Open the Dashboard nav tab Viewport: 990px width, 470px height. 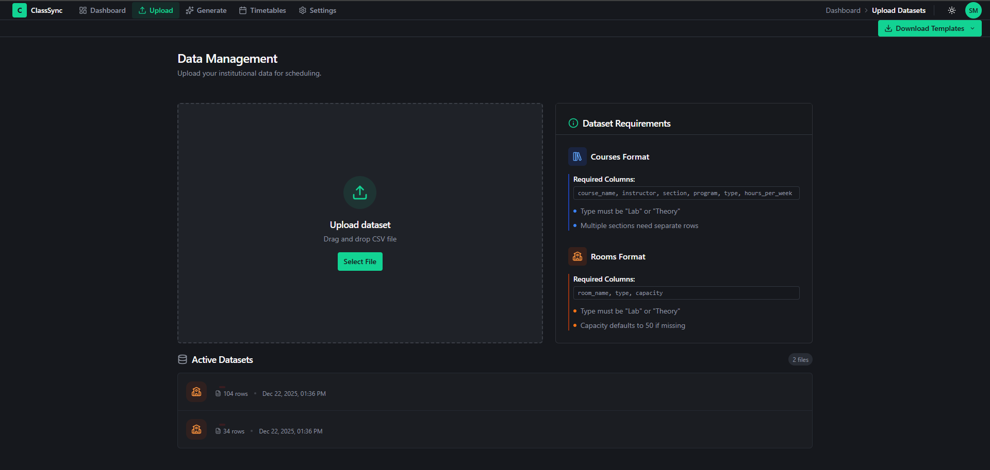coord(102,10)
